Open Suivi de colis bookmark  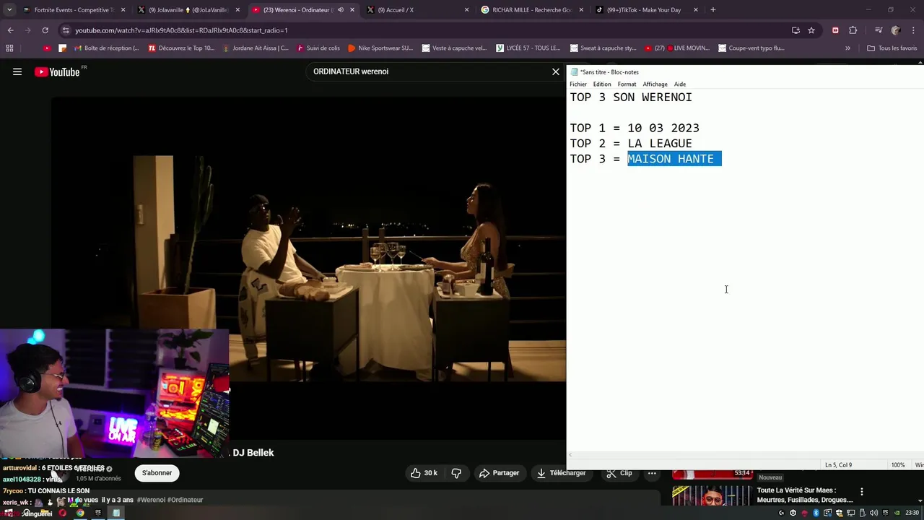[x=318, y=48]
